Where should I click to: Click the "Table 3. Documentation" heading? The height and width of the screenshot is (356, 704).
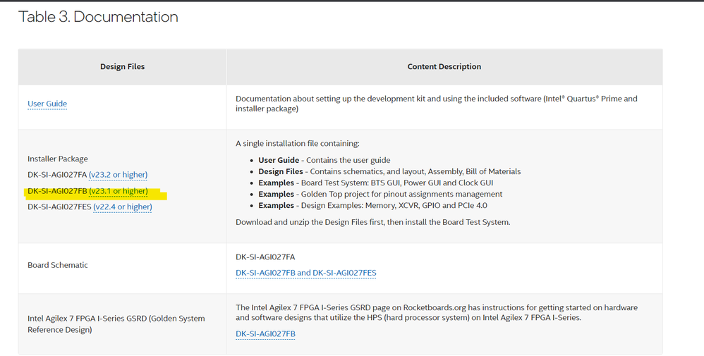pos(98,17)
